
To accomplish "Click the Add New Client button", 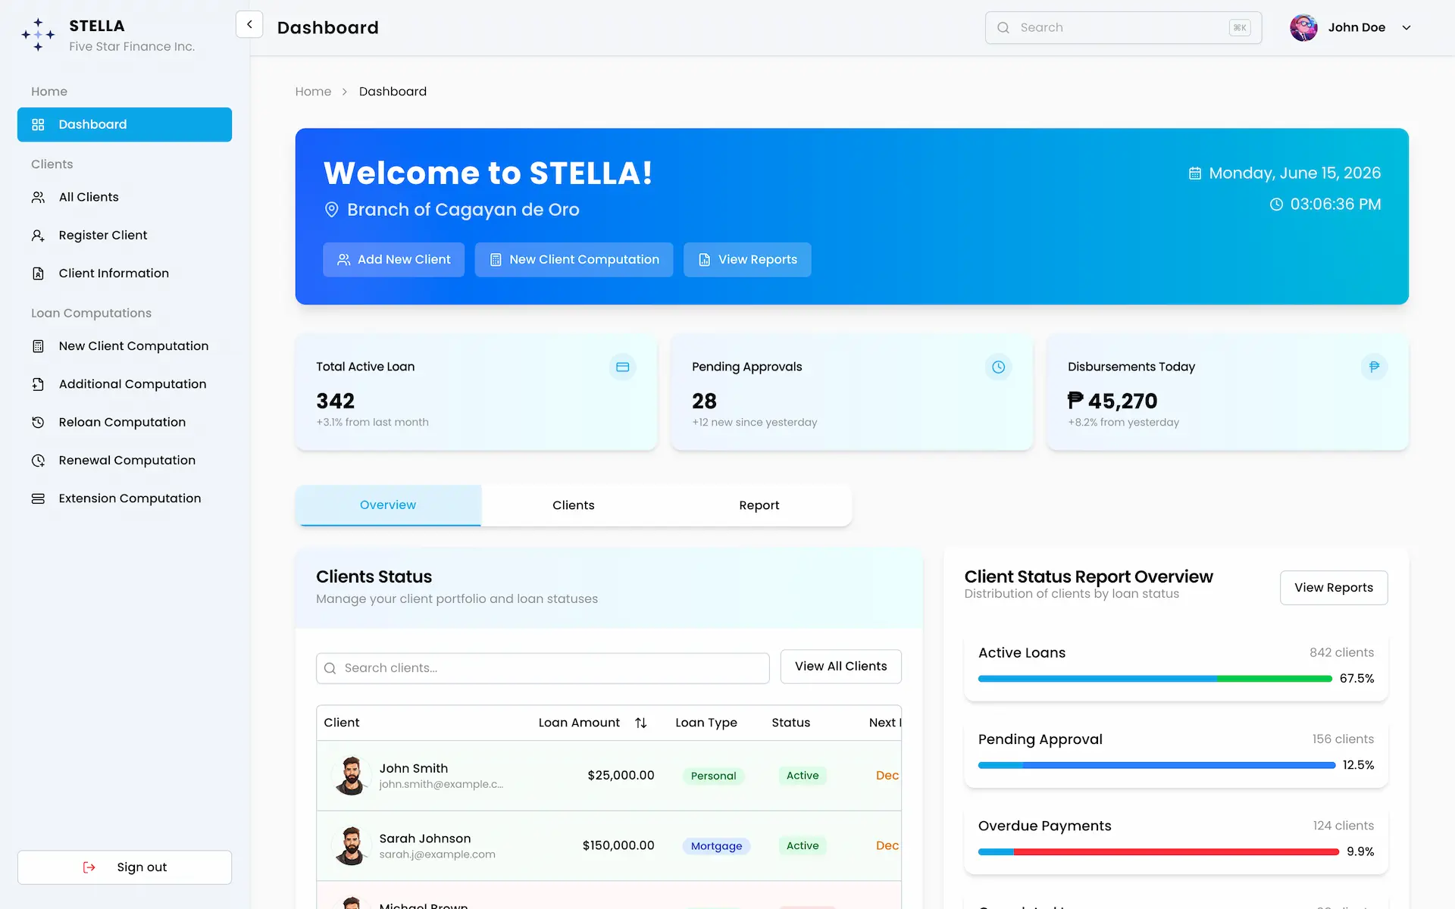I will click(x=393, y=260).
